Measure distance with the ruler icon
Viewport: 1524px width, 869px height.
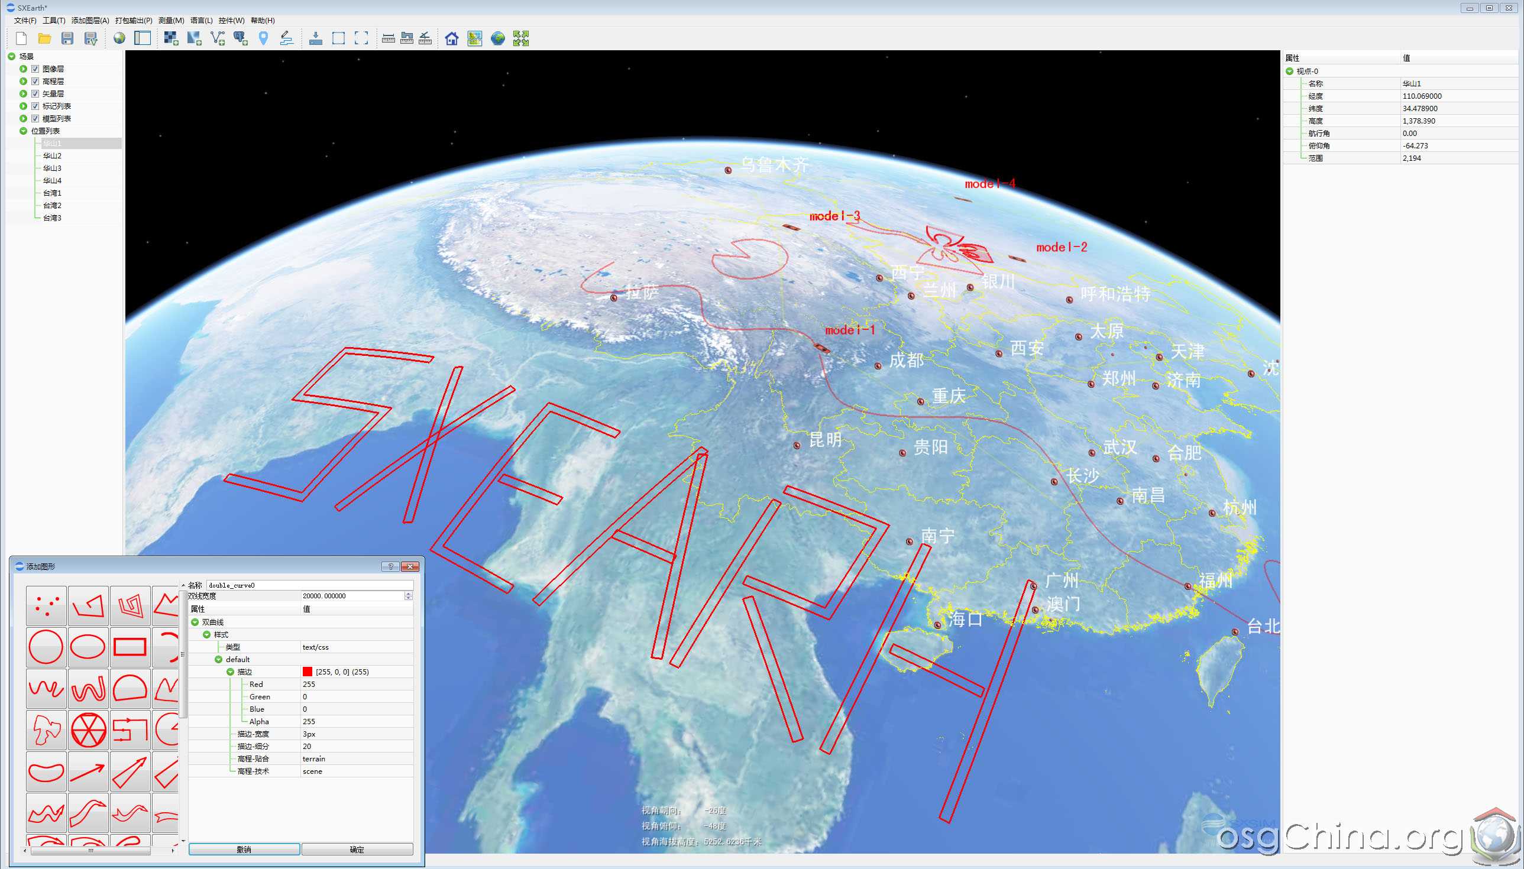(388, 38)
